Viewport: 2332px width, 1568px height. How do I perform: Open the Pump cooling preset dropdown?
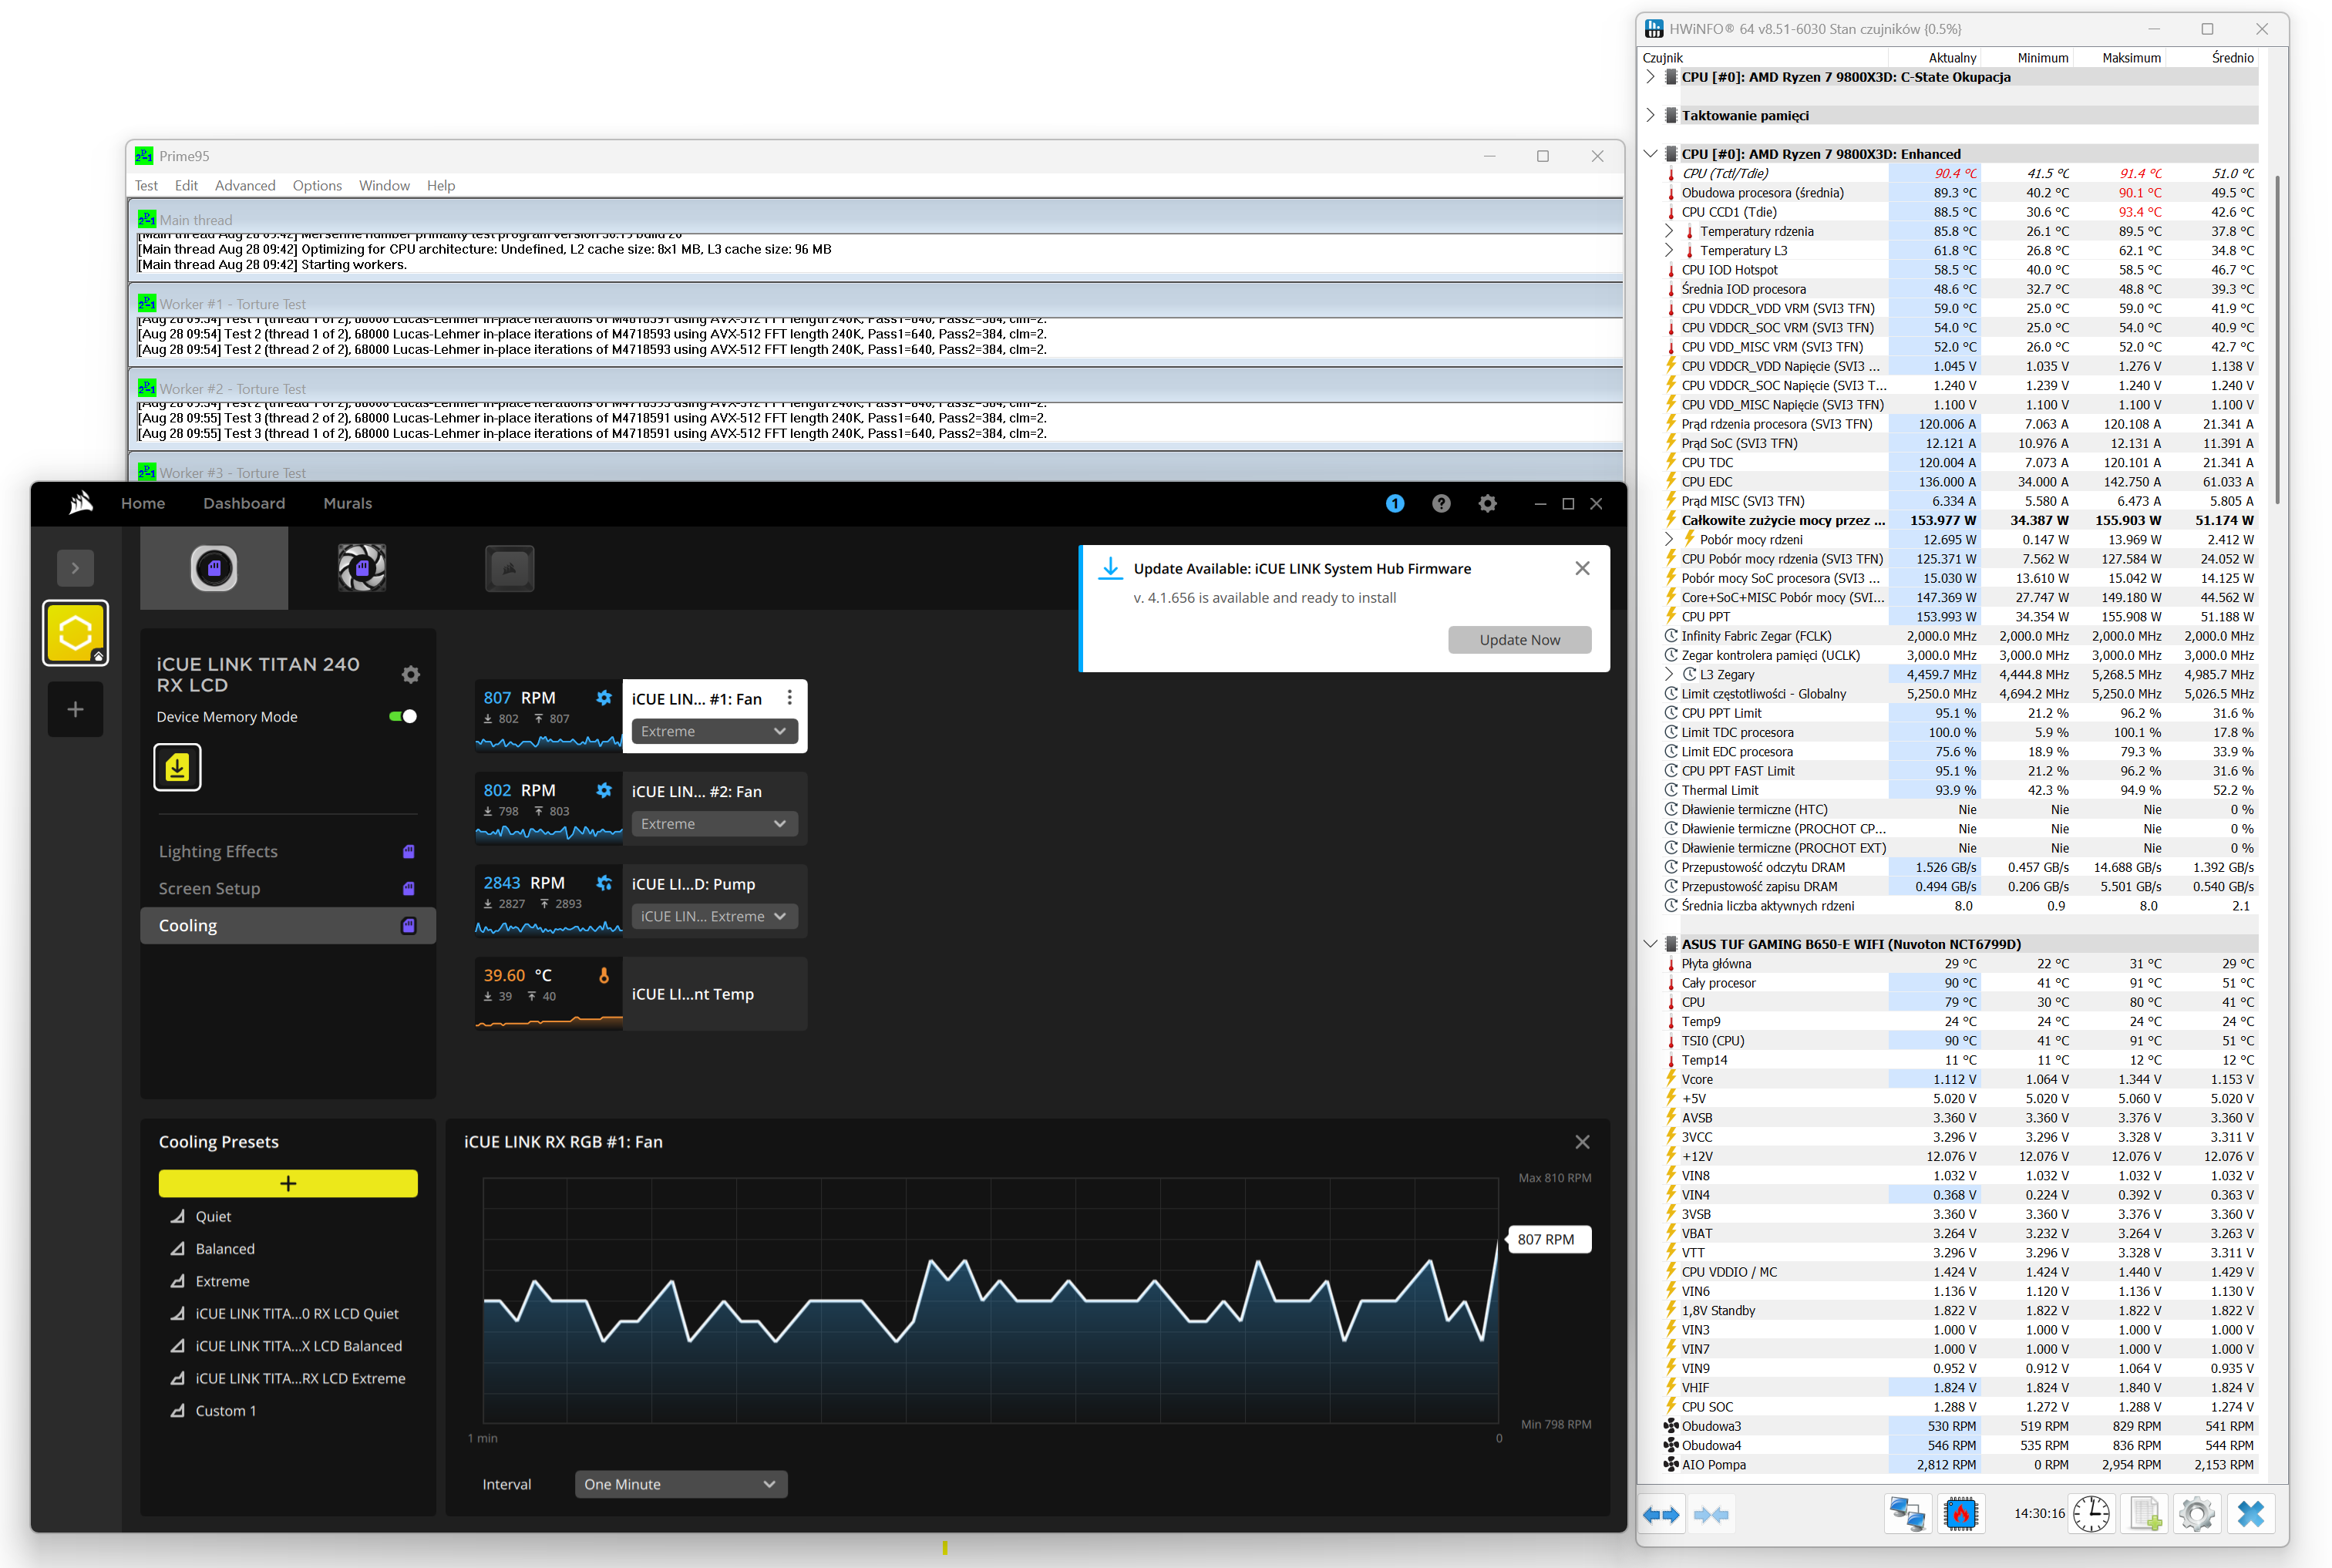714,916
